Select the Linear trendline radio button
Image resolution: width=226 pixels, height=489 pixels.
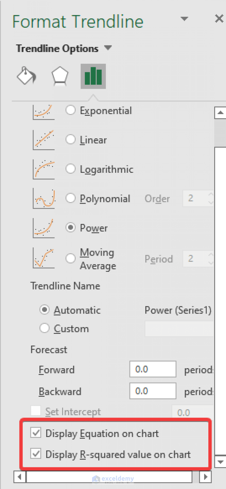[70, 139]
